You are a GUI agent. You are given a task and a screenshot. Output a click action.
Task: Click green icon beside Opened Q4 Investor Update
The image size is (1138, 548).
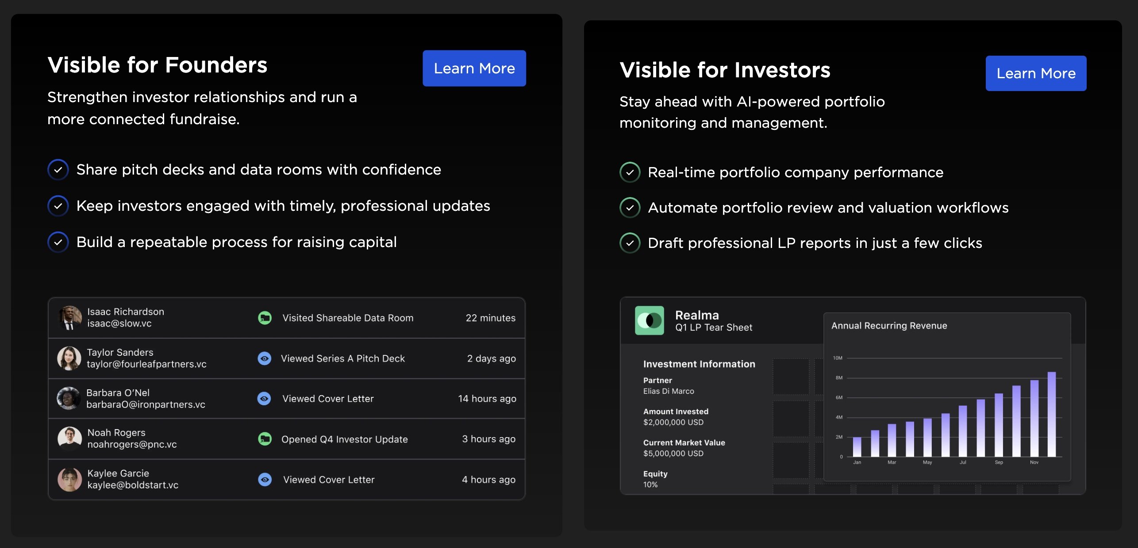click(265, 439)
